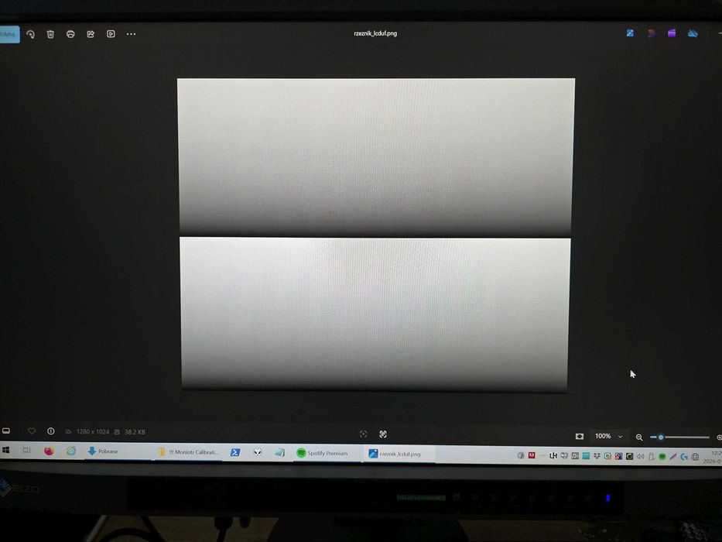Open the Photos app icon in the top-right toolbar
Screen dimensions: 722x542
pos(631,33)
